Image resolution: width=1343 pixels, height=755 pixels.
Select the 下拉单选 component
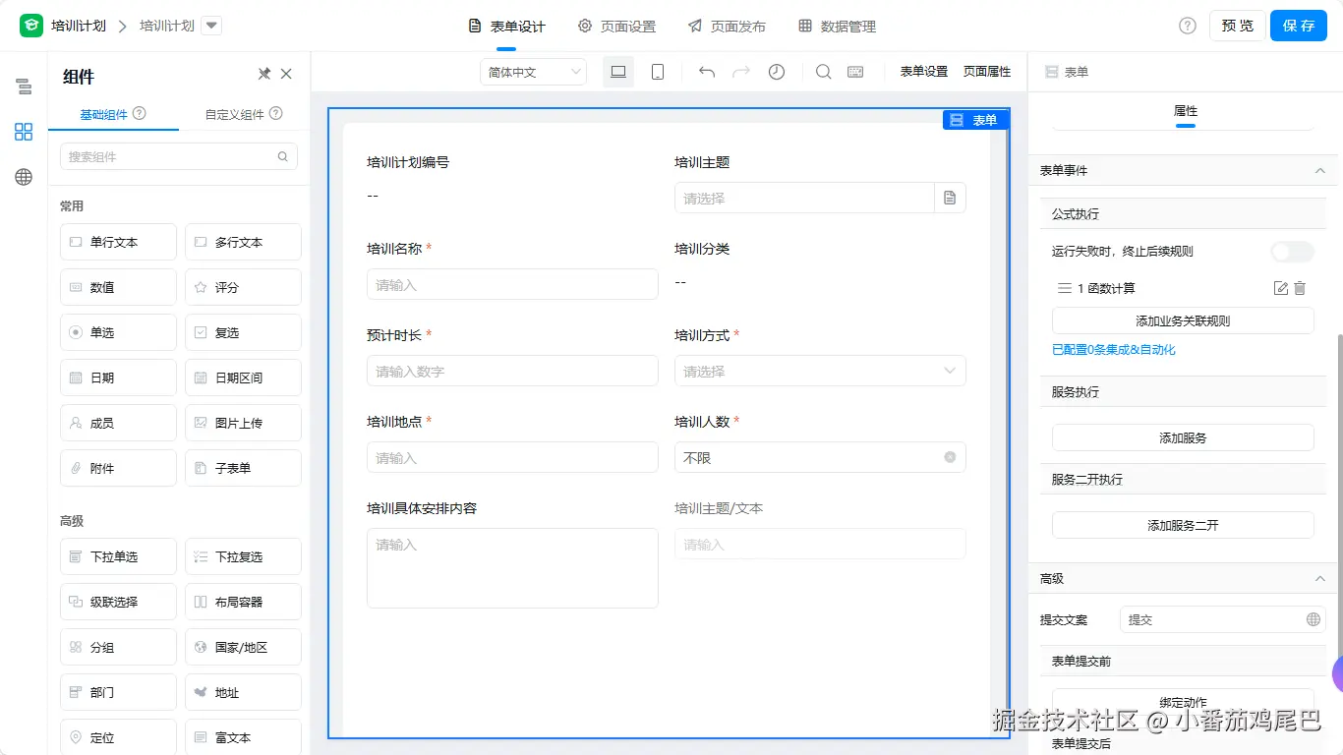(x=118, y=556)
